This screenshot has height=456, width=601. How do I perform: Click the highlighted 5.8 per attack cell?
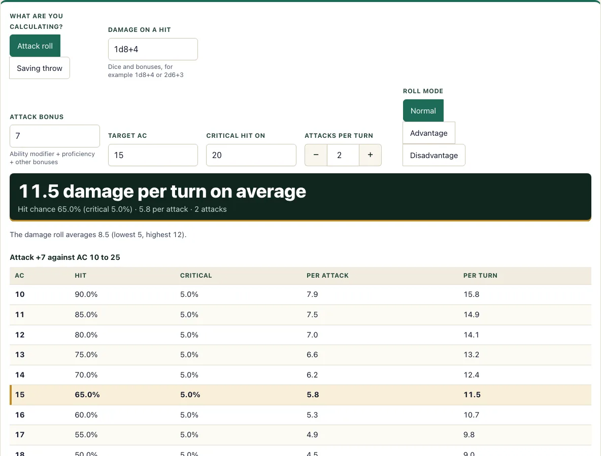pos(313,395)
